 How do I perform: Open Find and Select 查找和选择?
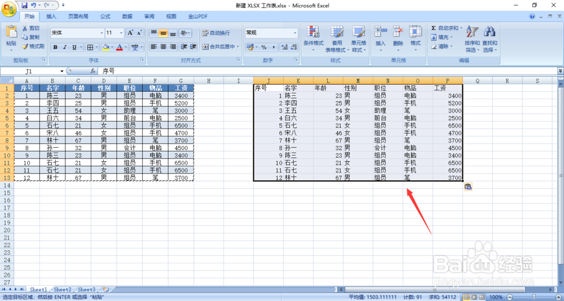point(490,39)
